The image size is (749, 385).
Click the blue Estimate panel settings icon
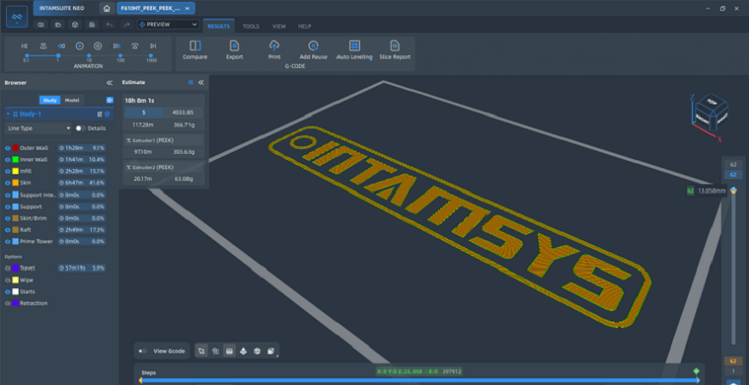(191, 82)
